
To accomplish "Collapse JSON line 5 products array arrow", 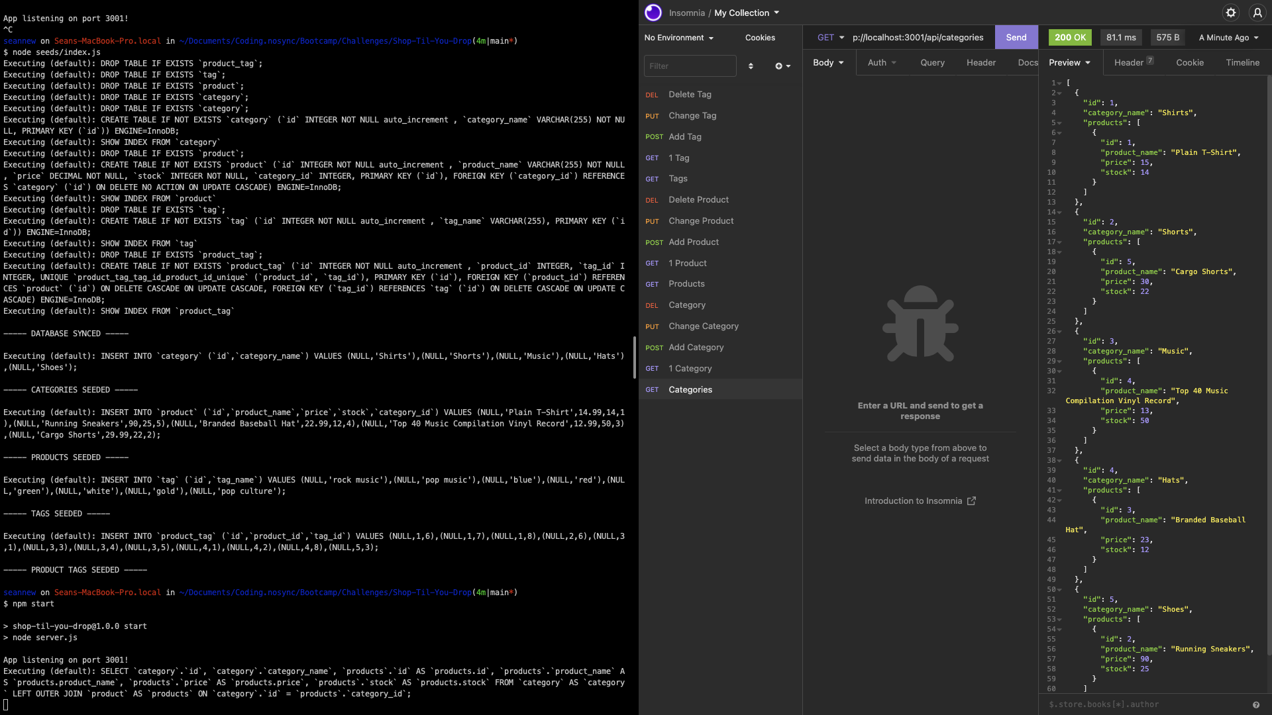I will (x=1059, y=123).
